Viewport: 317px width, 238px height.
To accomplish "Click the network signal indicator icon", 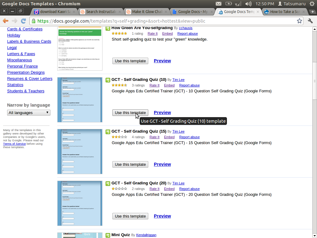I will [238, 4].
